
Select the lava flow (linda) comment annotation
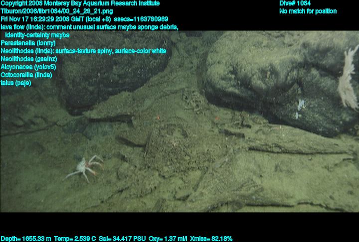click(x=90, y=27)
